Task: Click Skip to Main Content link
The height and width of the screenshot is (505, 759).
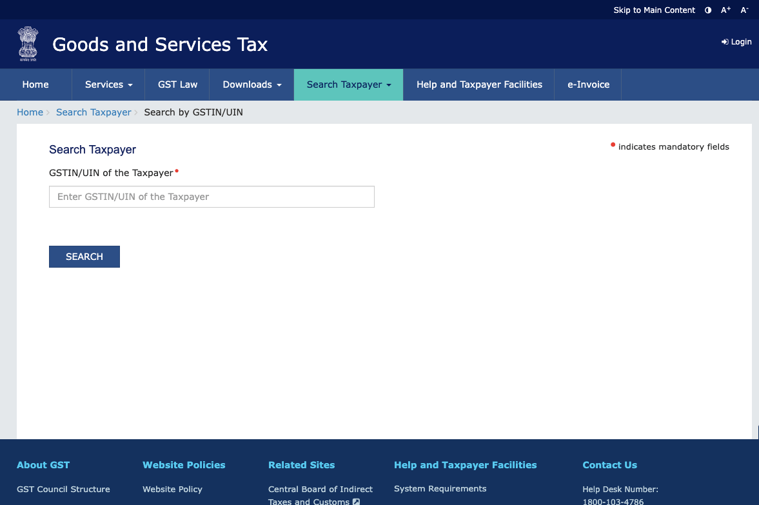Action: 654,10
